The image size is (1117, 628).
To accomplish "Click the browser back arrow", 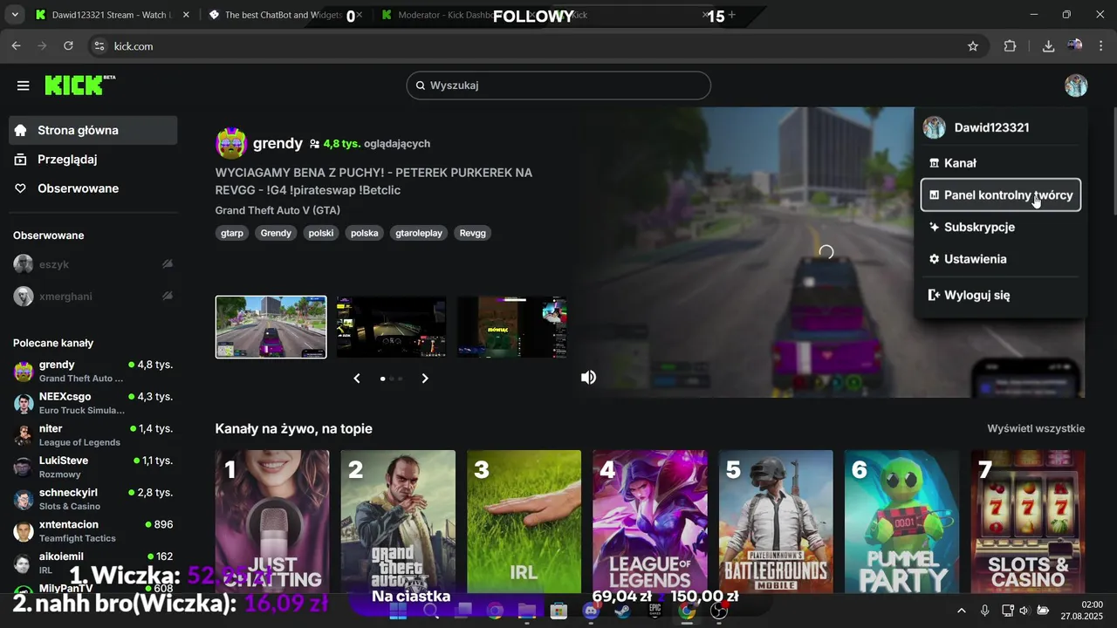I will (x=16, y=46).
